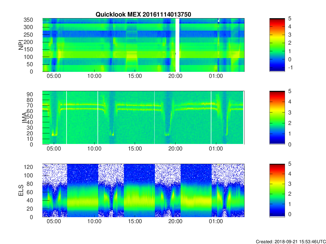This screenshot has height=244, width=326.
Task: Click inside the IMA spectrogram plot
Action: (x=143, y=118)
